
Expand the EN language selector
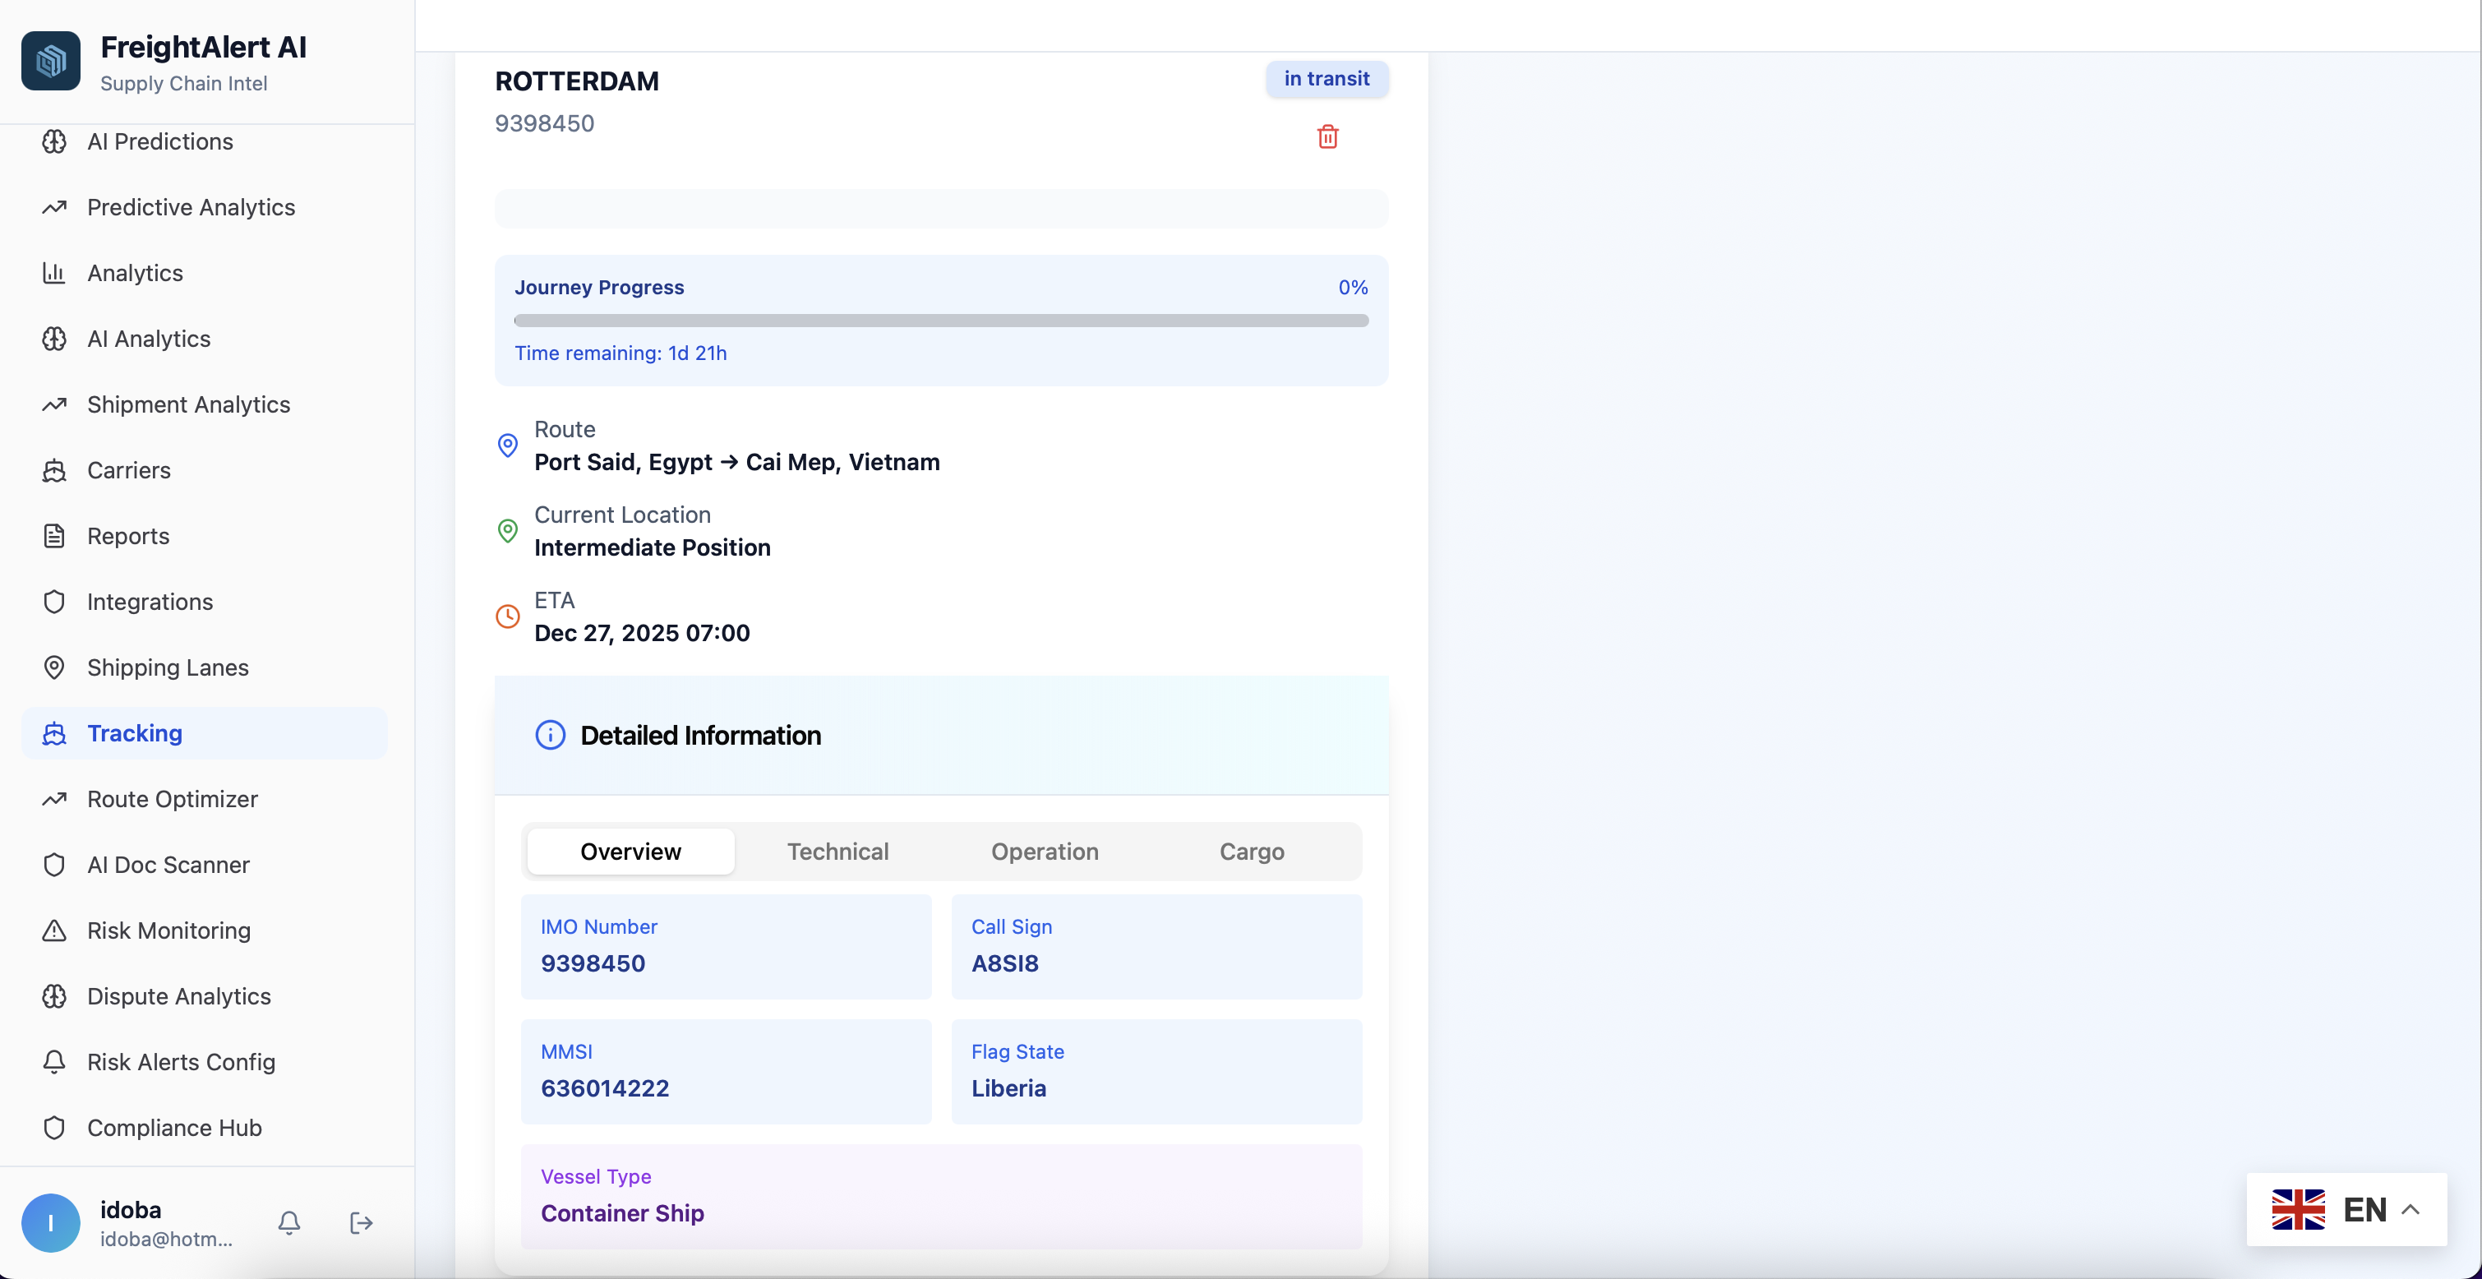[x=2348, y=1210]
